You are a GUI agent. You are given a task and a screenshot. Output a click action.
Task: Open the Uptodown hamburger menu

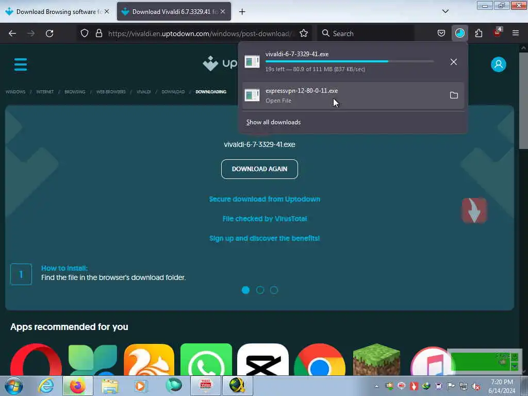(21, 64)
